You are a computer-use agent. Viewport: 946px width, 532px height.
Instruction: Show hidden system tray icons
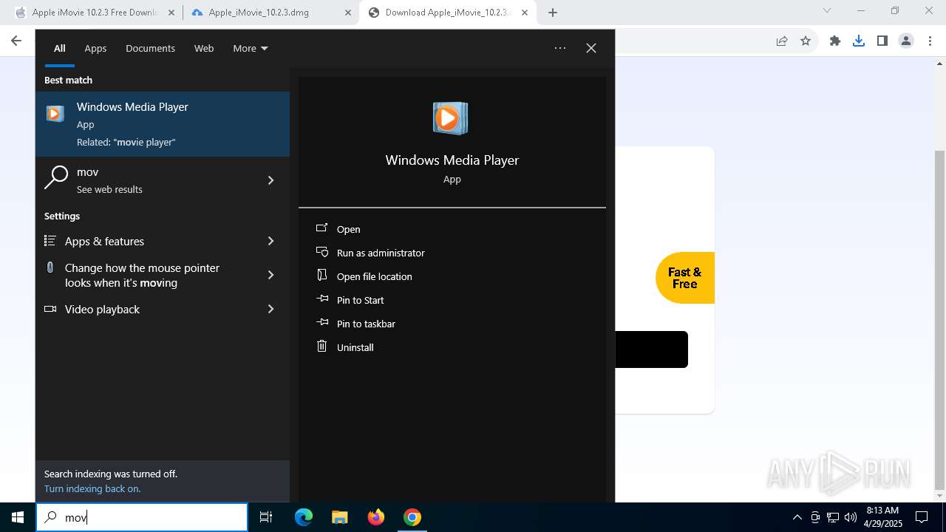click(x=797, y=517)
